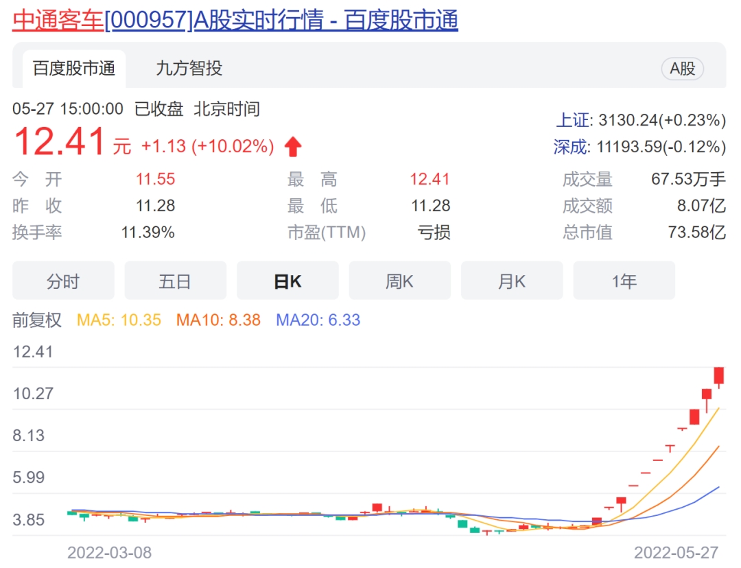Choose the 1年 chart range
The image size is (741, 568).
tap(624, 281)
